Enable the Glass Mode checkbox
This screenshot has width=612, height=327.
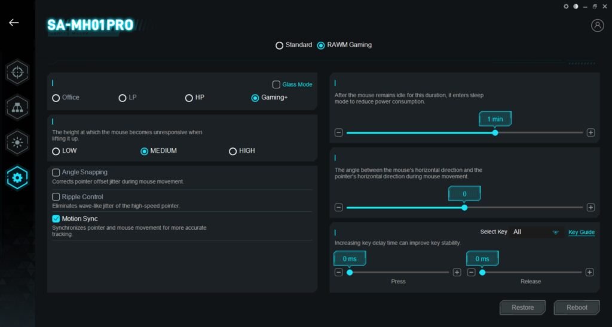coord(276,85)
